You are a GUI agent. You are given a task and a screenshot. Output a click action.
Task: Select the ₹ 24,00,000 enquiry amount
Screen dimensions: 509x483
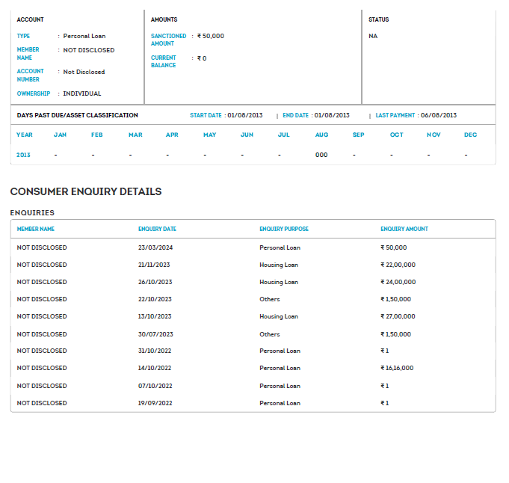tap(398, 282)
